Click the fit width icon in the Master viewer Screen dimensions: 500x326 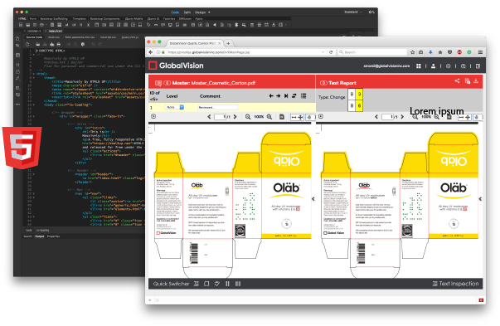[294, 117]
